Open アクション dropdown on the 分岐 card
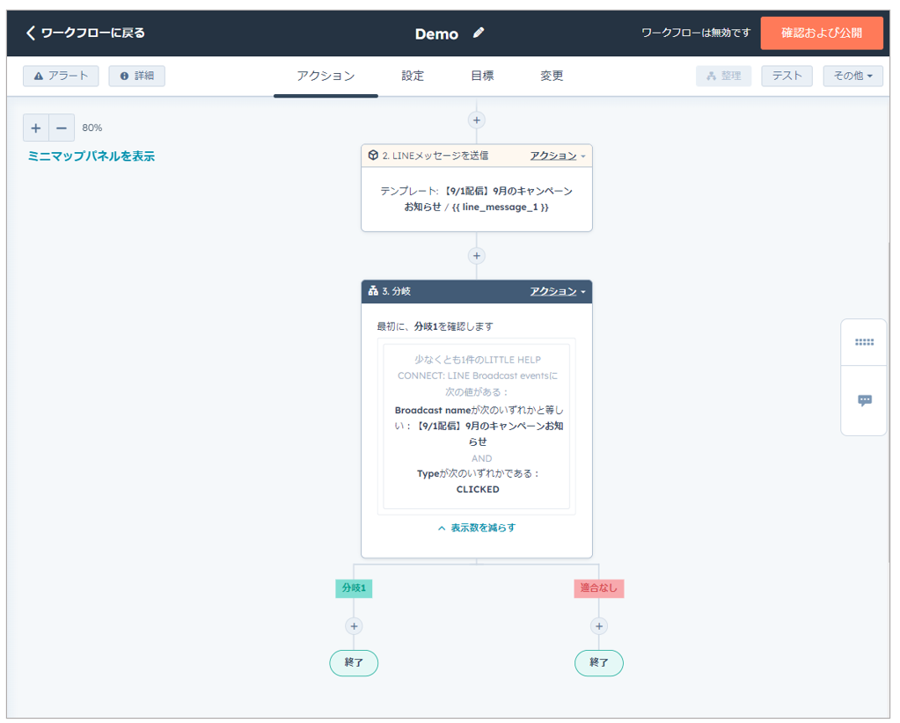Screen dimensions: 900x723 coord(557,291)
